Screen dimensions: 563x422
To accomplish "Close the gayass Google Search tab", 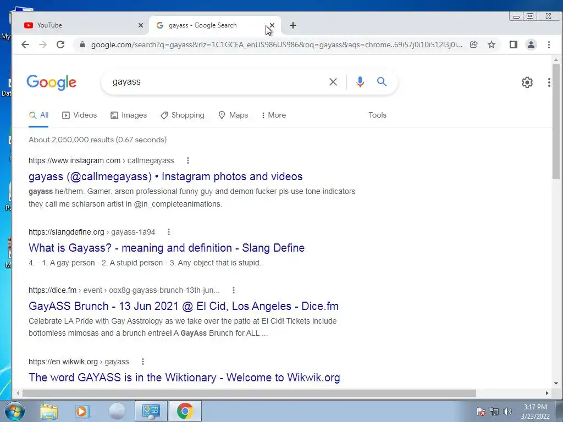I will [x=272, y=25].
